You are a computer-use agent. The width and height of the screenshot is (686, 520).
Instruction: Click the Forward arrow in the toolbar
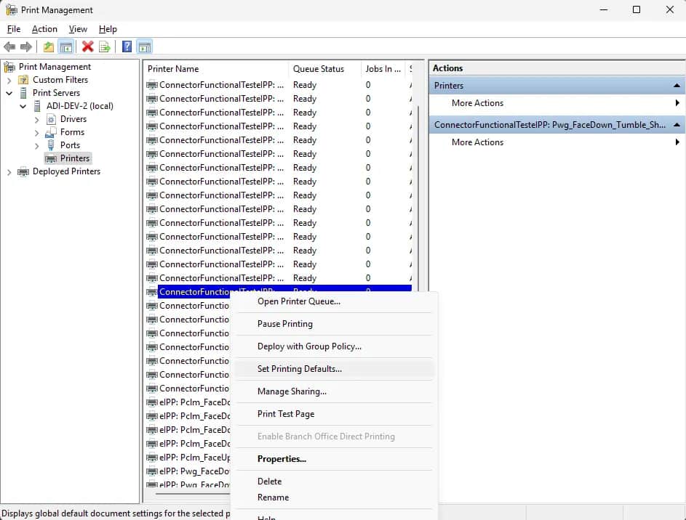tap(26, 47)
